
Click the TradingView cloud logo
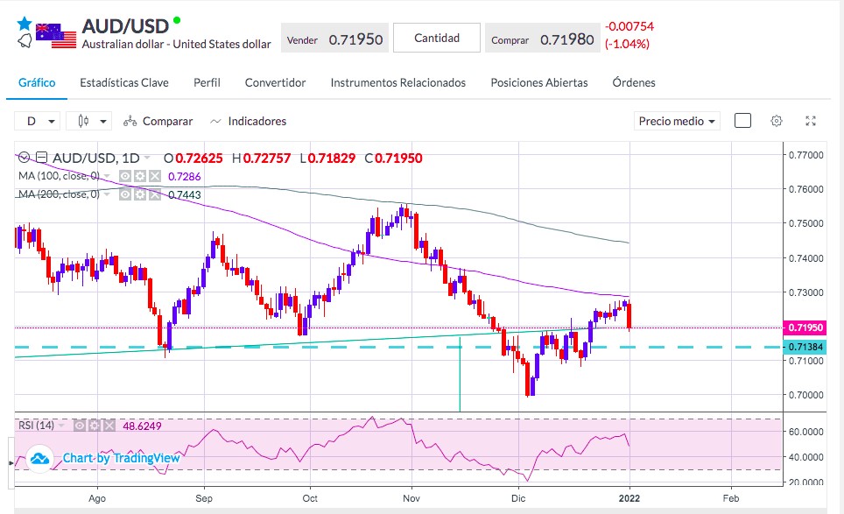[x=39, y=459]
